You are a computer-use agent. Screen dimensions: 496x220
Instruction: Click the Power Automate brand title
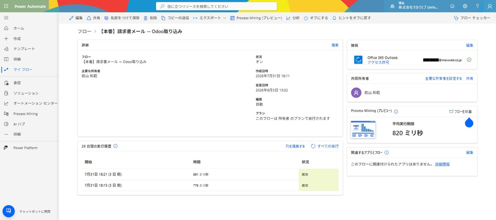[x=30, y=6]
